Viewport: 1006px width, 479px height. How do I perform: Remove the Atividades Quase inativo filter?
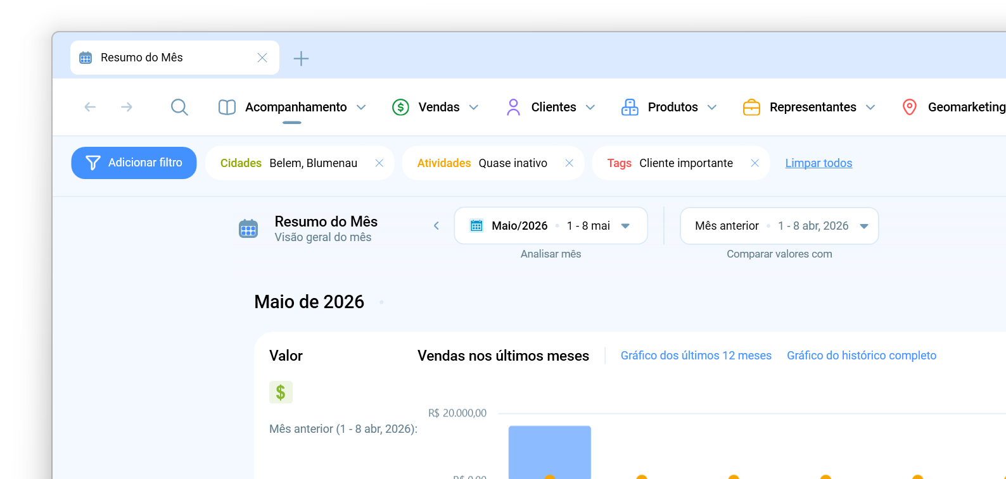(x=569, y=163)
